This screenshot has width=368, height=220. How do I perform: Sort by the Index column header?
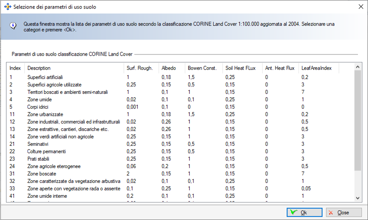[15, 68]
